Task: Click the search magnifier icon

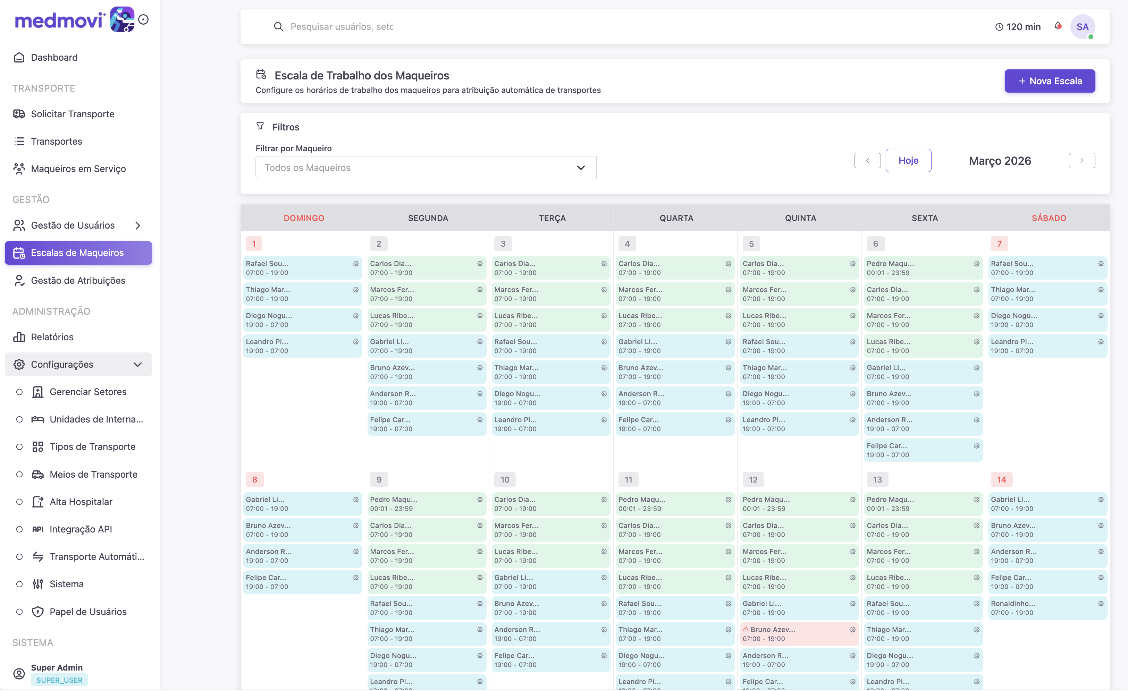Action: [278, 27]
